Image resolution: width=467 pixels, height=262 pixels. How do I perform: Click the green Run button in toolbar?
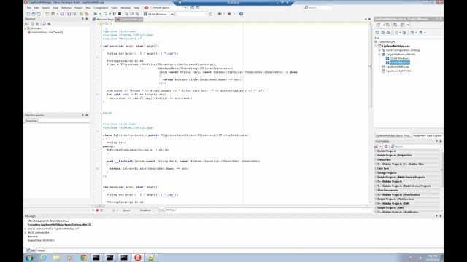click(96, 14)
